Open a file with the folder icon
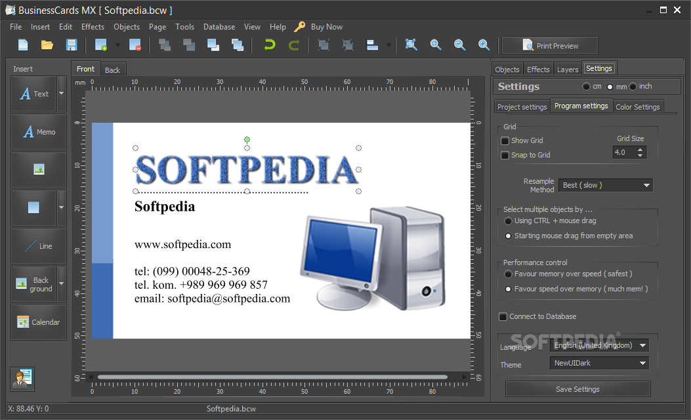This screenshot has width=691, height=420. pyautogui.click(x=47, y=45)
